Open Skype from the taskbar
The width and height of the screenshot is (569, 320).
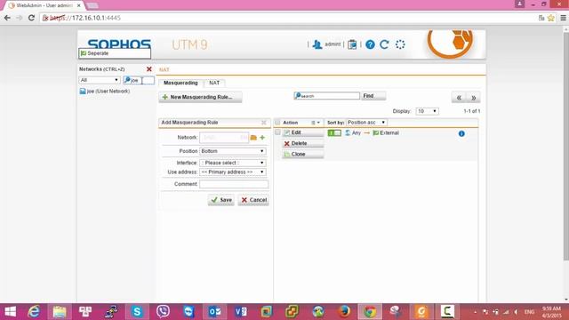pos(137,311)
